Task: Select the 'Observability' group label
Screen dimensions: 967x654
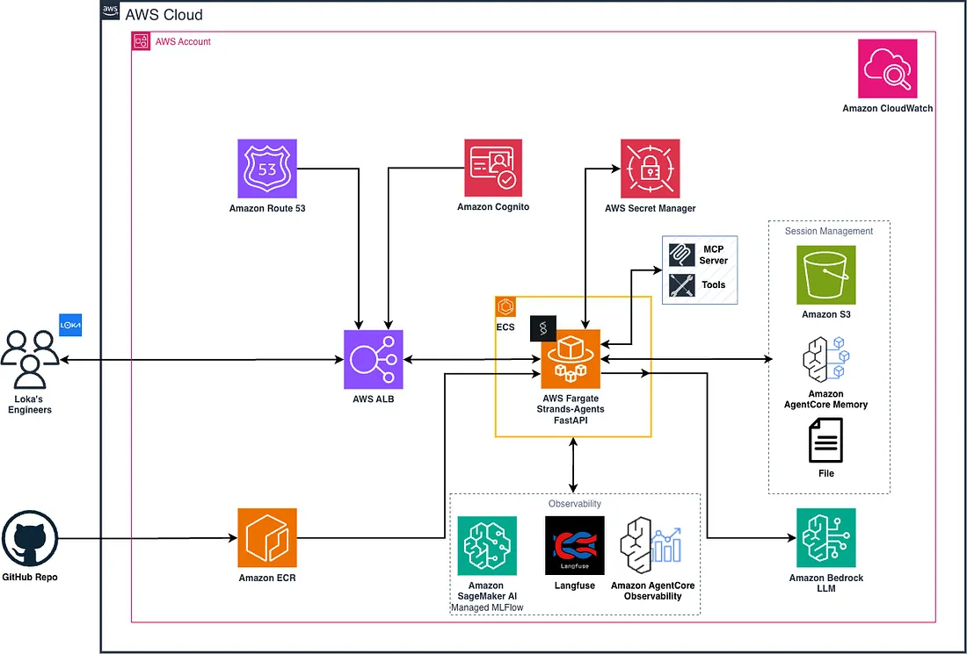Action: [x=575, y=503]
